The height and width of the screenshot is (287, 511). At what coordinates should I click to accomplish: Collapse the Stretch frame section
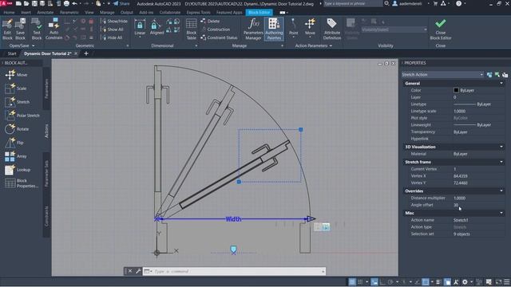point(501,162)
